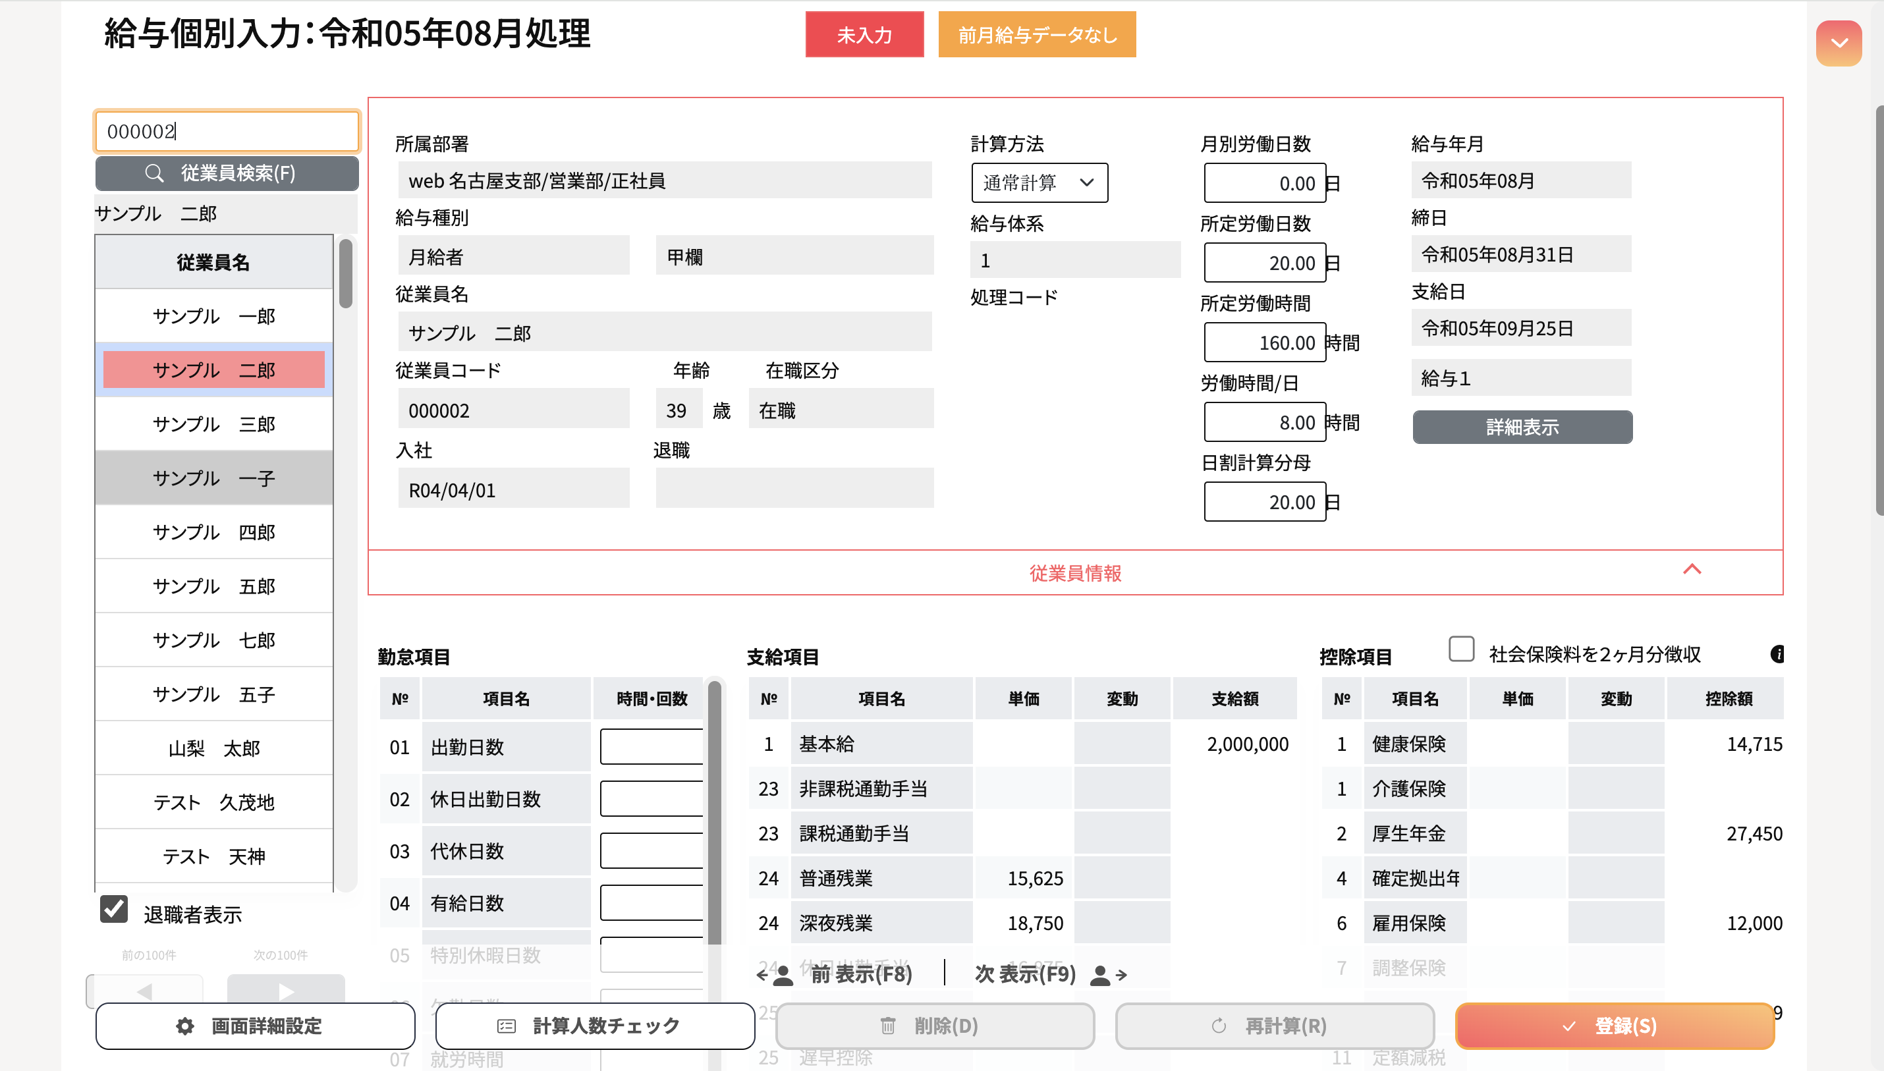Select employee サンプル 五子
This screenshot has width=1884, height=1071.
coord(214,694)
